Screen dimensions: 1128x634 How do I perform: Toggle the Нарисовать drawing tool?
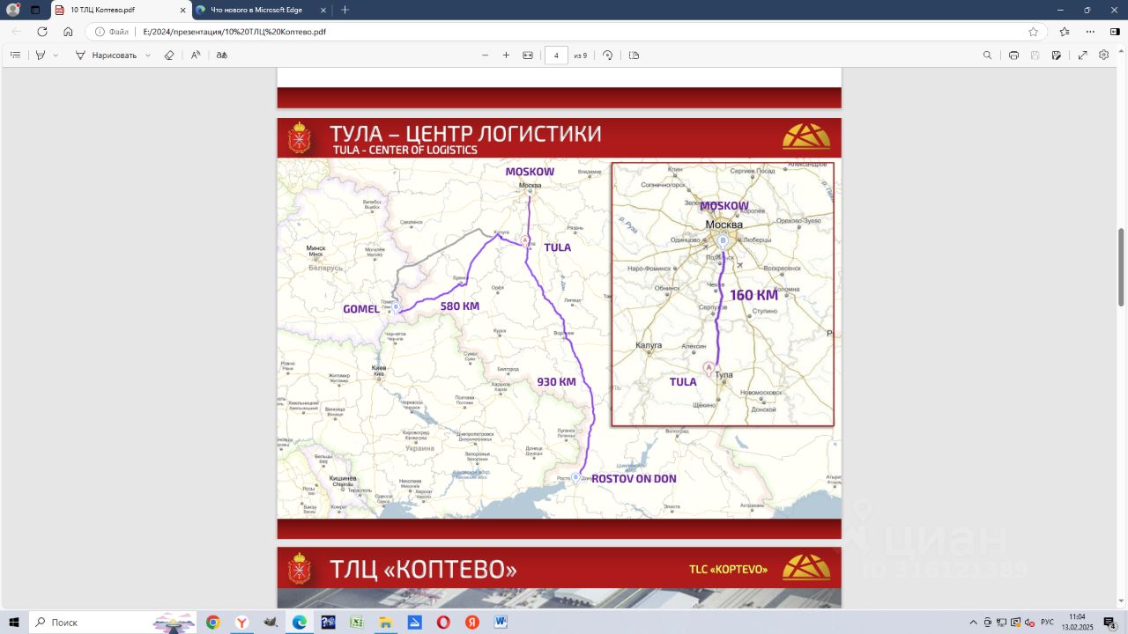point(107,55)
